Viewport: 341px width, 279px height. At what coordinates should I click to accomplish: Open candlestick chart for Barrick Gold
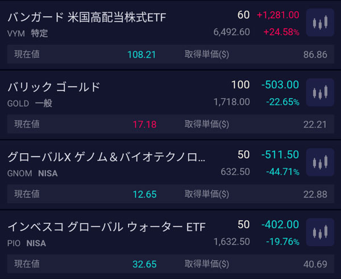coord(320,93)
